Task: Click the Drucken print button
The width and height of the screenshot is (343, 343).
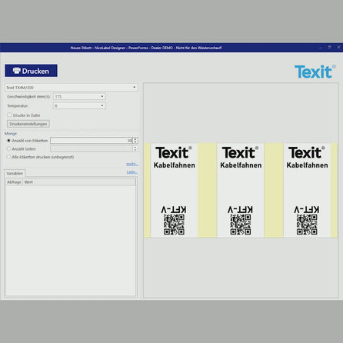Action: tap(31, 71)
